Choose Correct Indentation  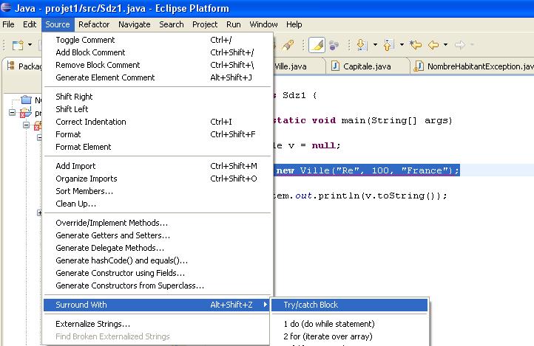(x=157, y=122)
